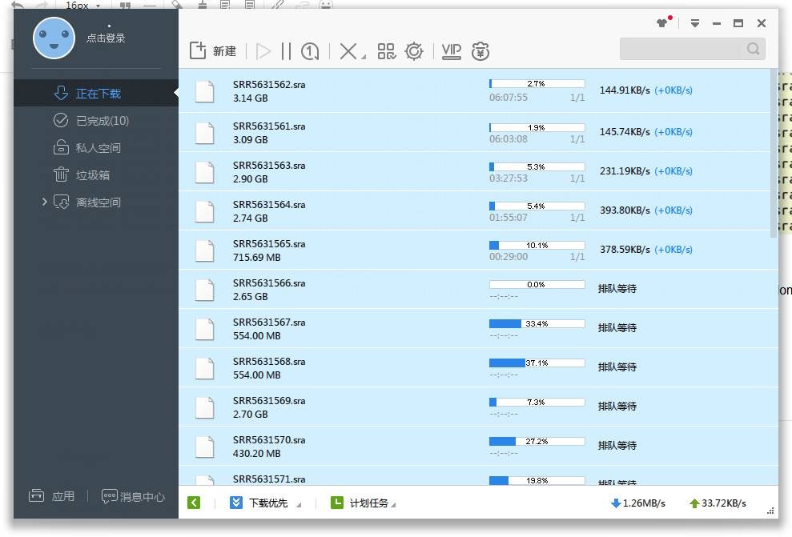This screenshot has height=537, width=792.
Task: Delete task with the X toolbar icon
Action: click(348, 51)
